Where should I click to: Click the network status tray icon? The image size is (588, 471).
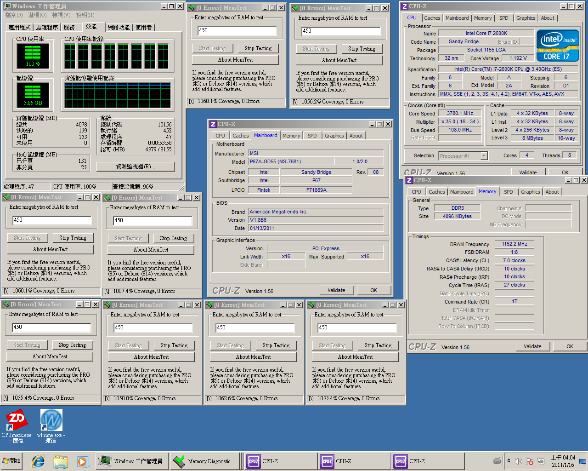[541, 461]
